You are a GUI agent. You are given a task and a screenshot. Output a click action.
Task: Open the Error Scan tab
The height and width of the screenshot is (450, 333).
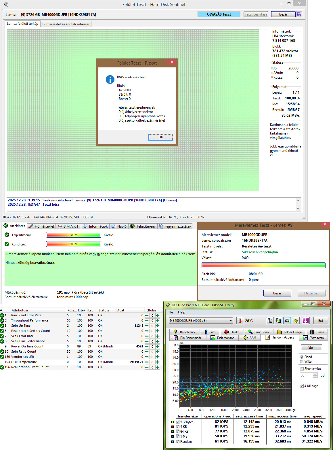(258, 332)
